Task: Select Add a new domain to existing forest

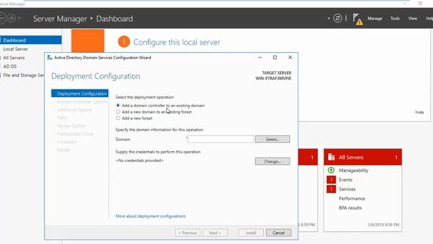Action: [118, 112]
